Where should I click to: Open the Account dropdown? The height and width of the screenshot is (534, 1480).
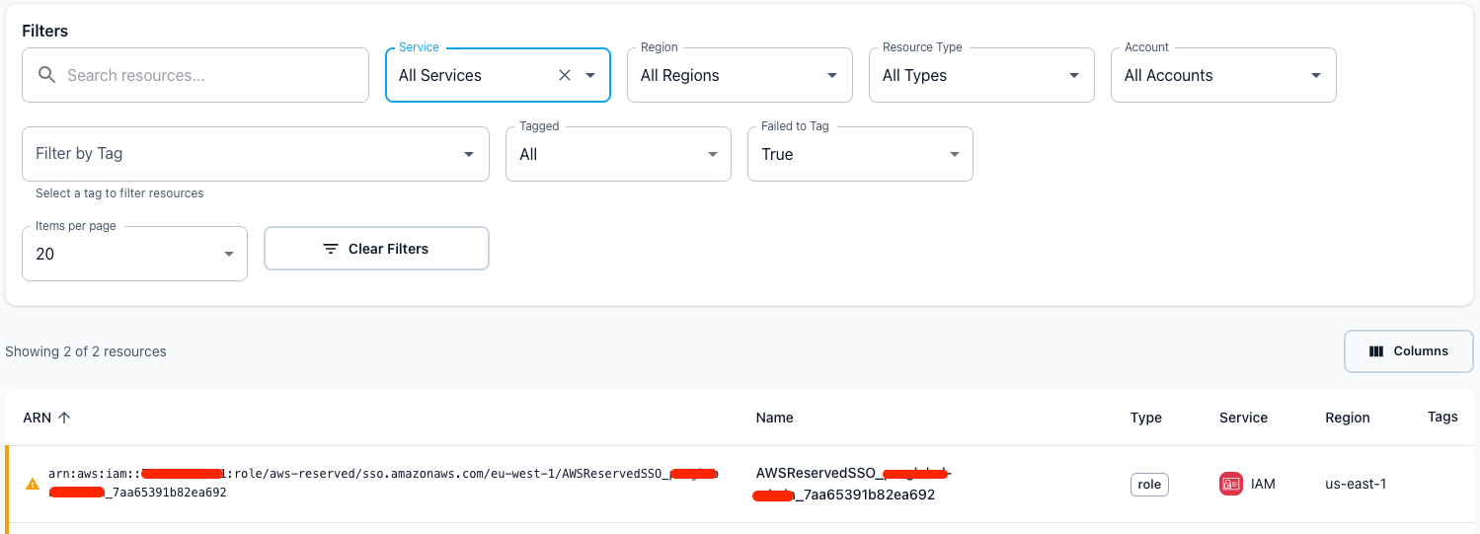[1223, 75]
